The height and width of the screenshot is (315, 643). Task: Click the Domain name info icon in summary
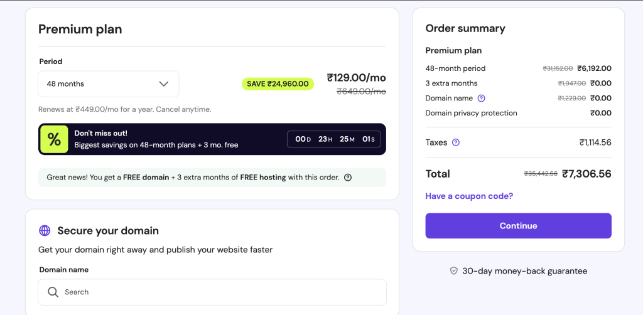482,98
